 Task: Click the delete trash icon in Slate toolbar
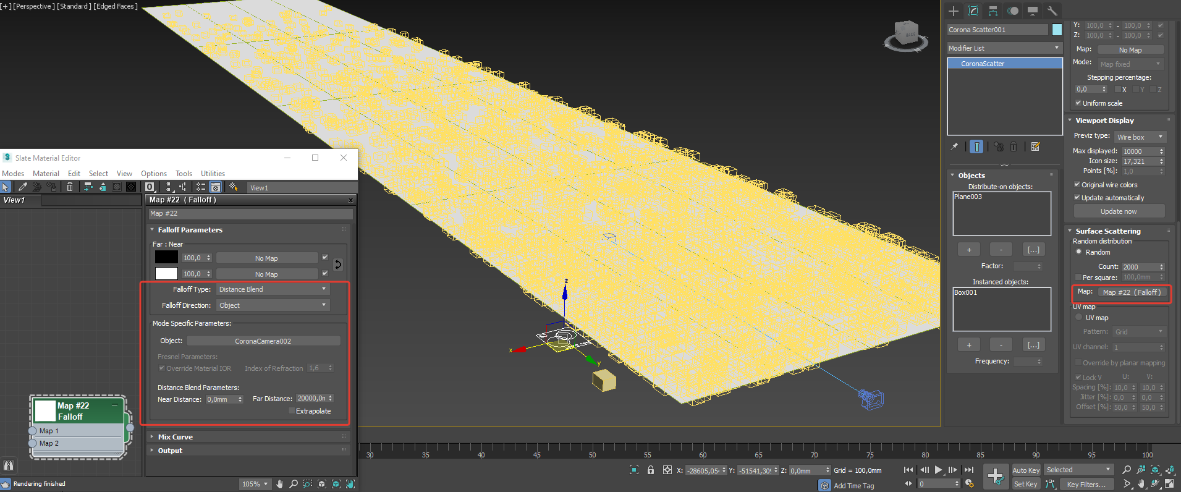(70, 187)
